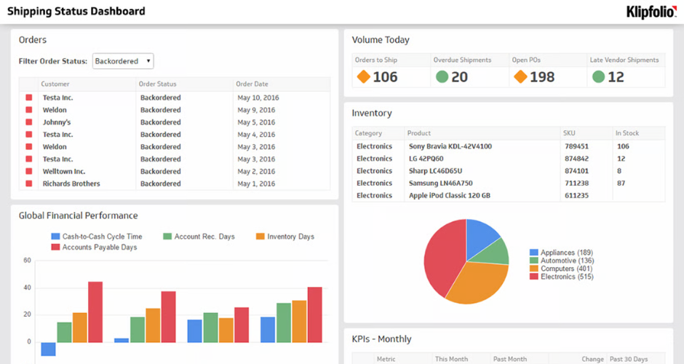Viewport: 684px width, 364px height.
Task: Open the Apple iPod Classic 120 GB row
Action: point(449,196)
